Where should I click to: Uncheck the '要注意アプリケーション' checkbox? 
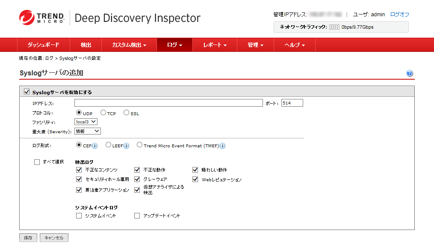click(x=79, y=190)
